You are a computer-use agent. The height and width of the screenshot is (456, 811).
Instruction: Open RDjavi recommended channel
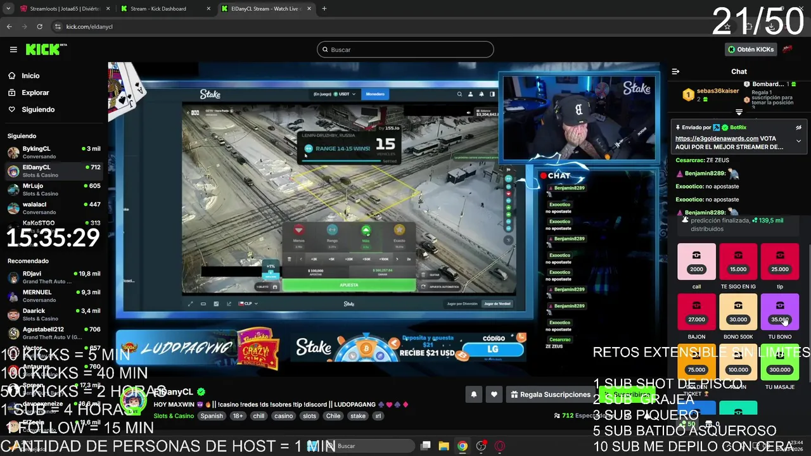click(x=54, y=277)
